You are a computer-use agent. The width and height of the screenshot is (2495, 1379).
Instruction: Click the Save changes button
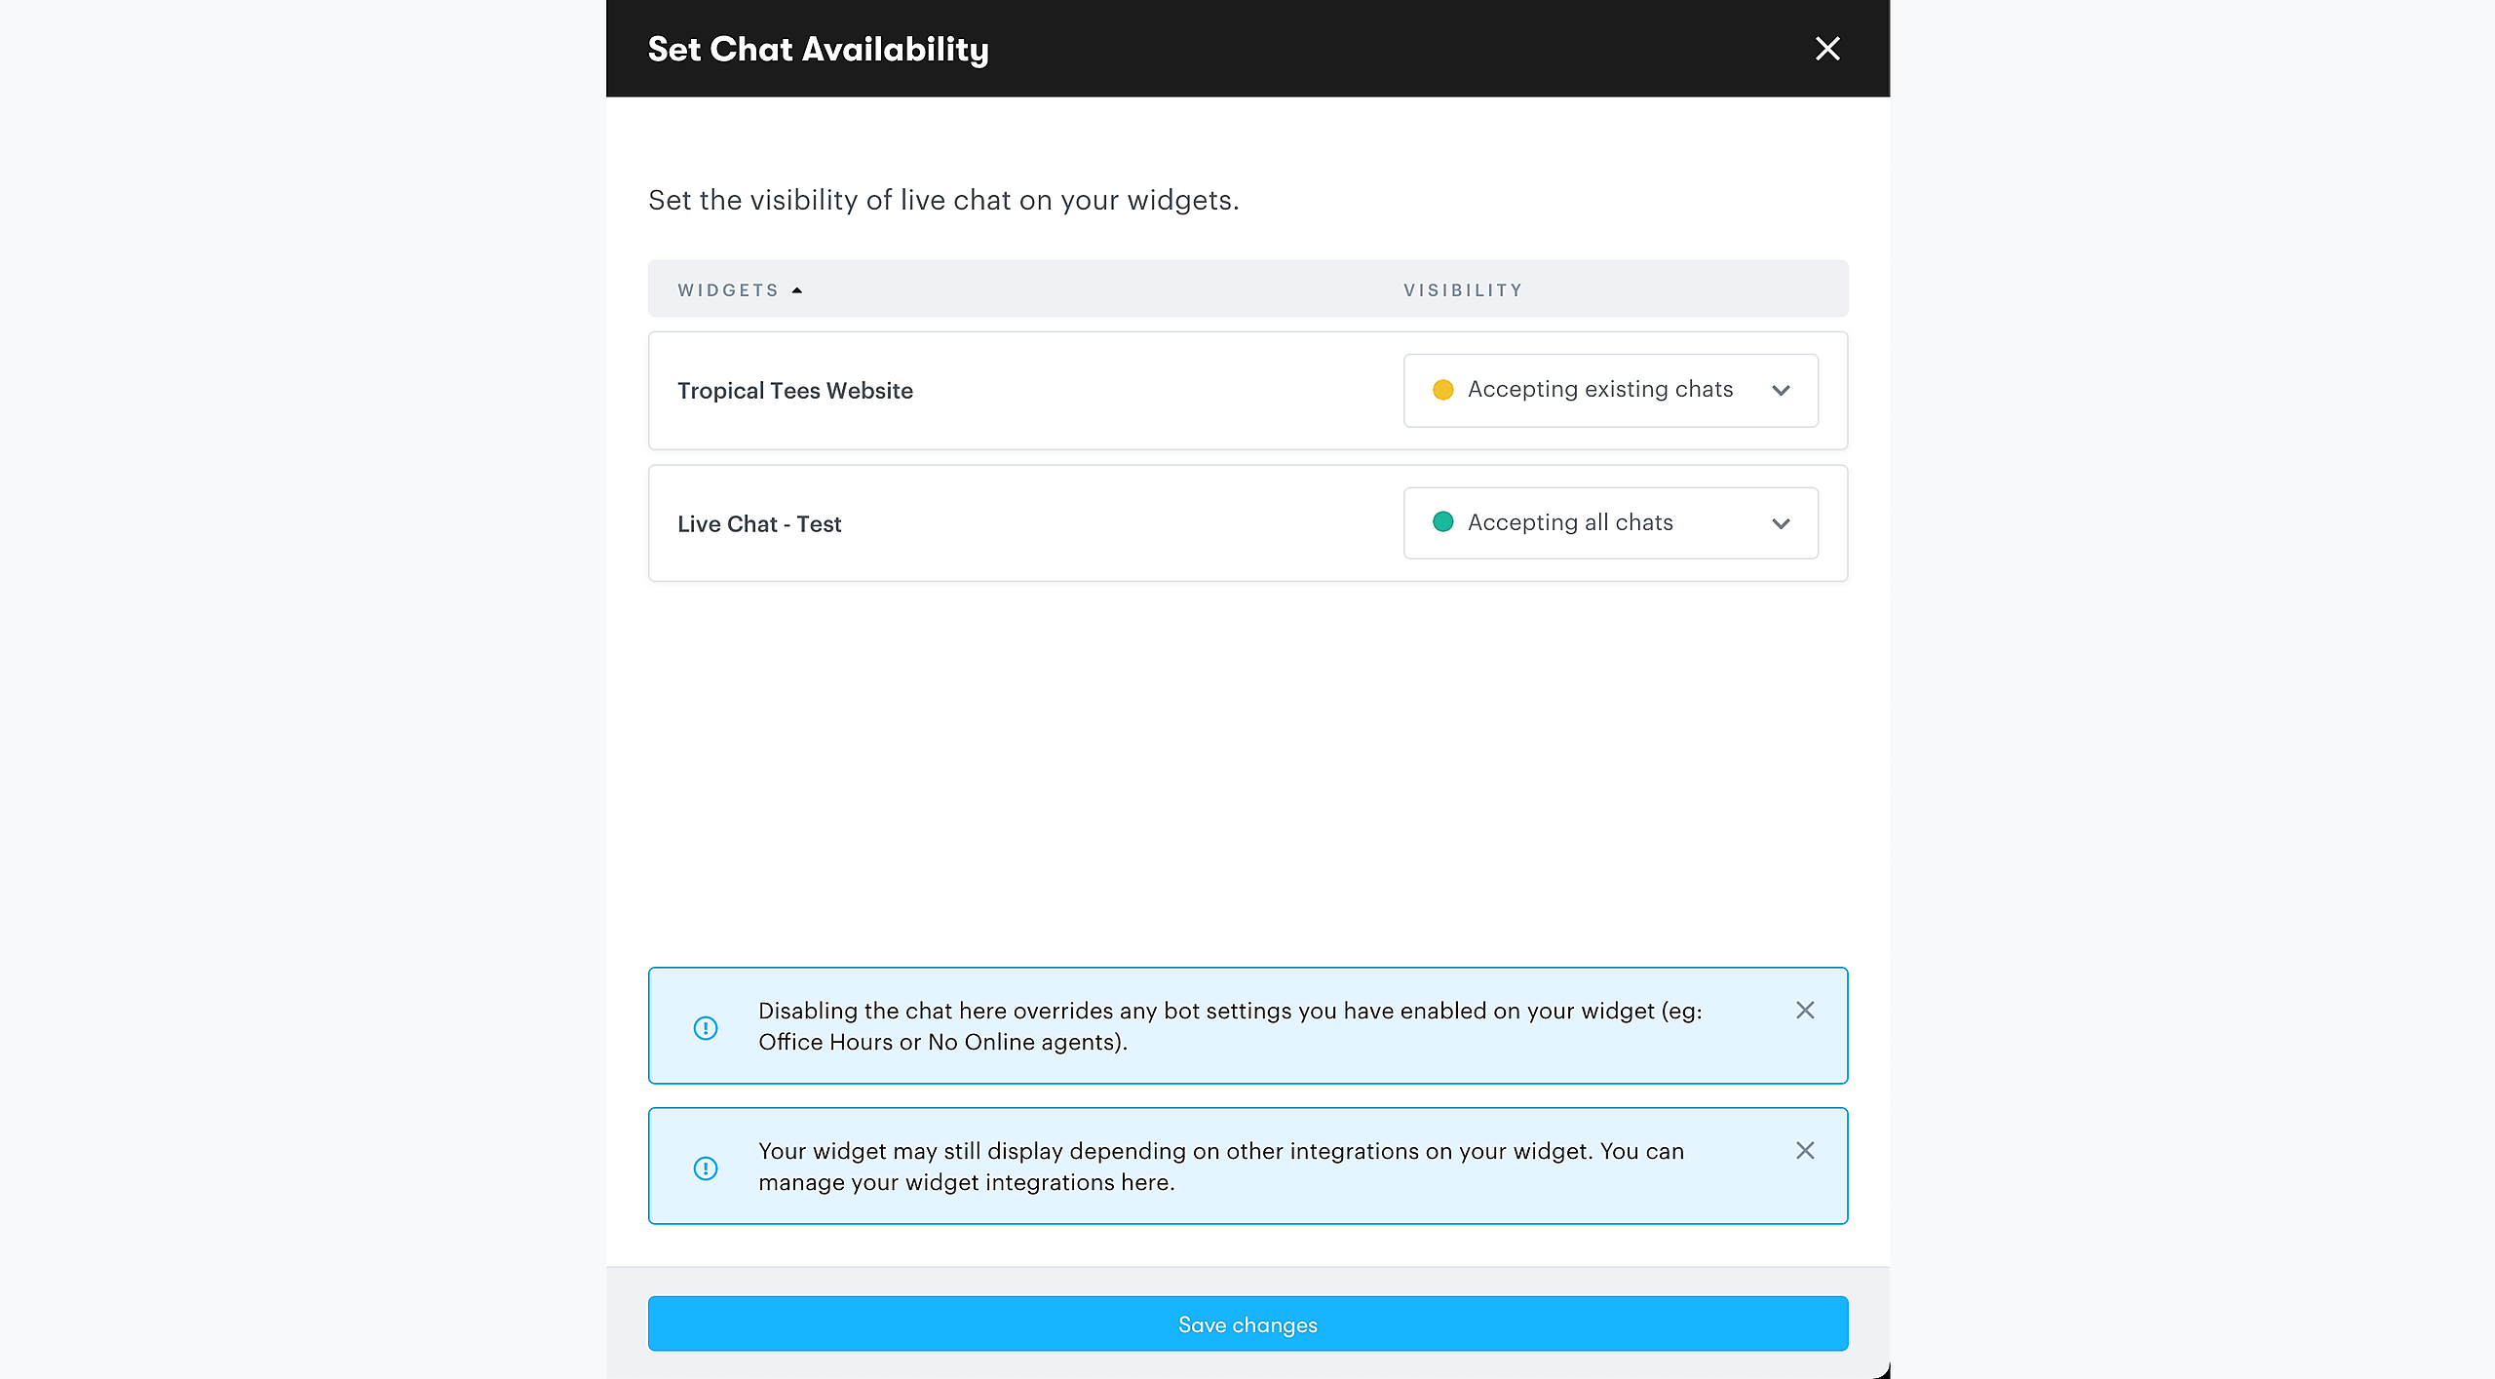pos(1247,1323)
